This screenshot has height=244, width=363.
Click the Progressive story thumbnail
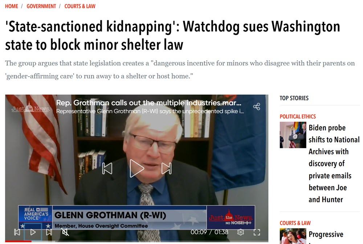[293, 236]
